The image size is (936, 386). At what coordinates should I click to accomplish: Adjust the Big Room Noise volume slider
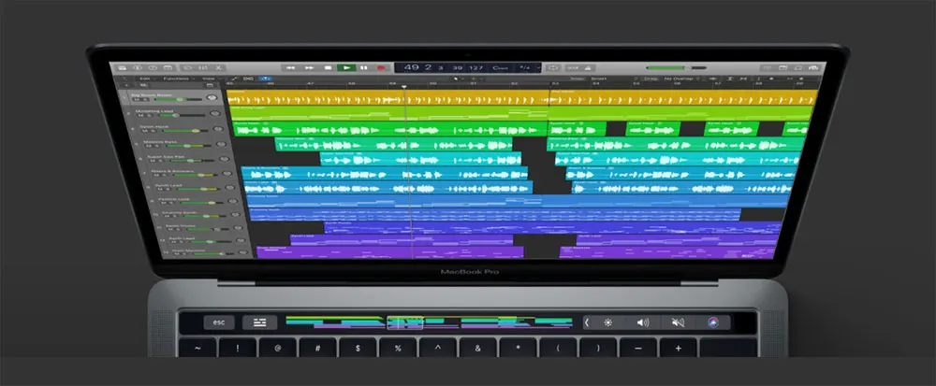click(176, 99)
